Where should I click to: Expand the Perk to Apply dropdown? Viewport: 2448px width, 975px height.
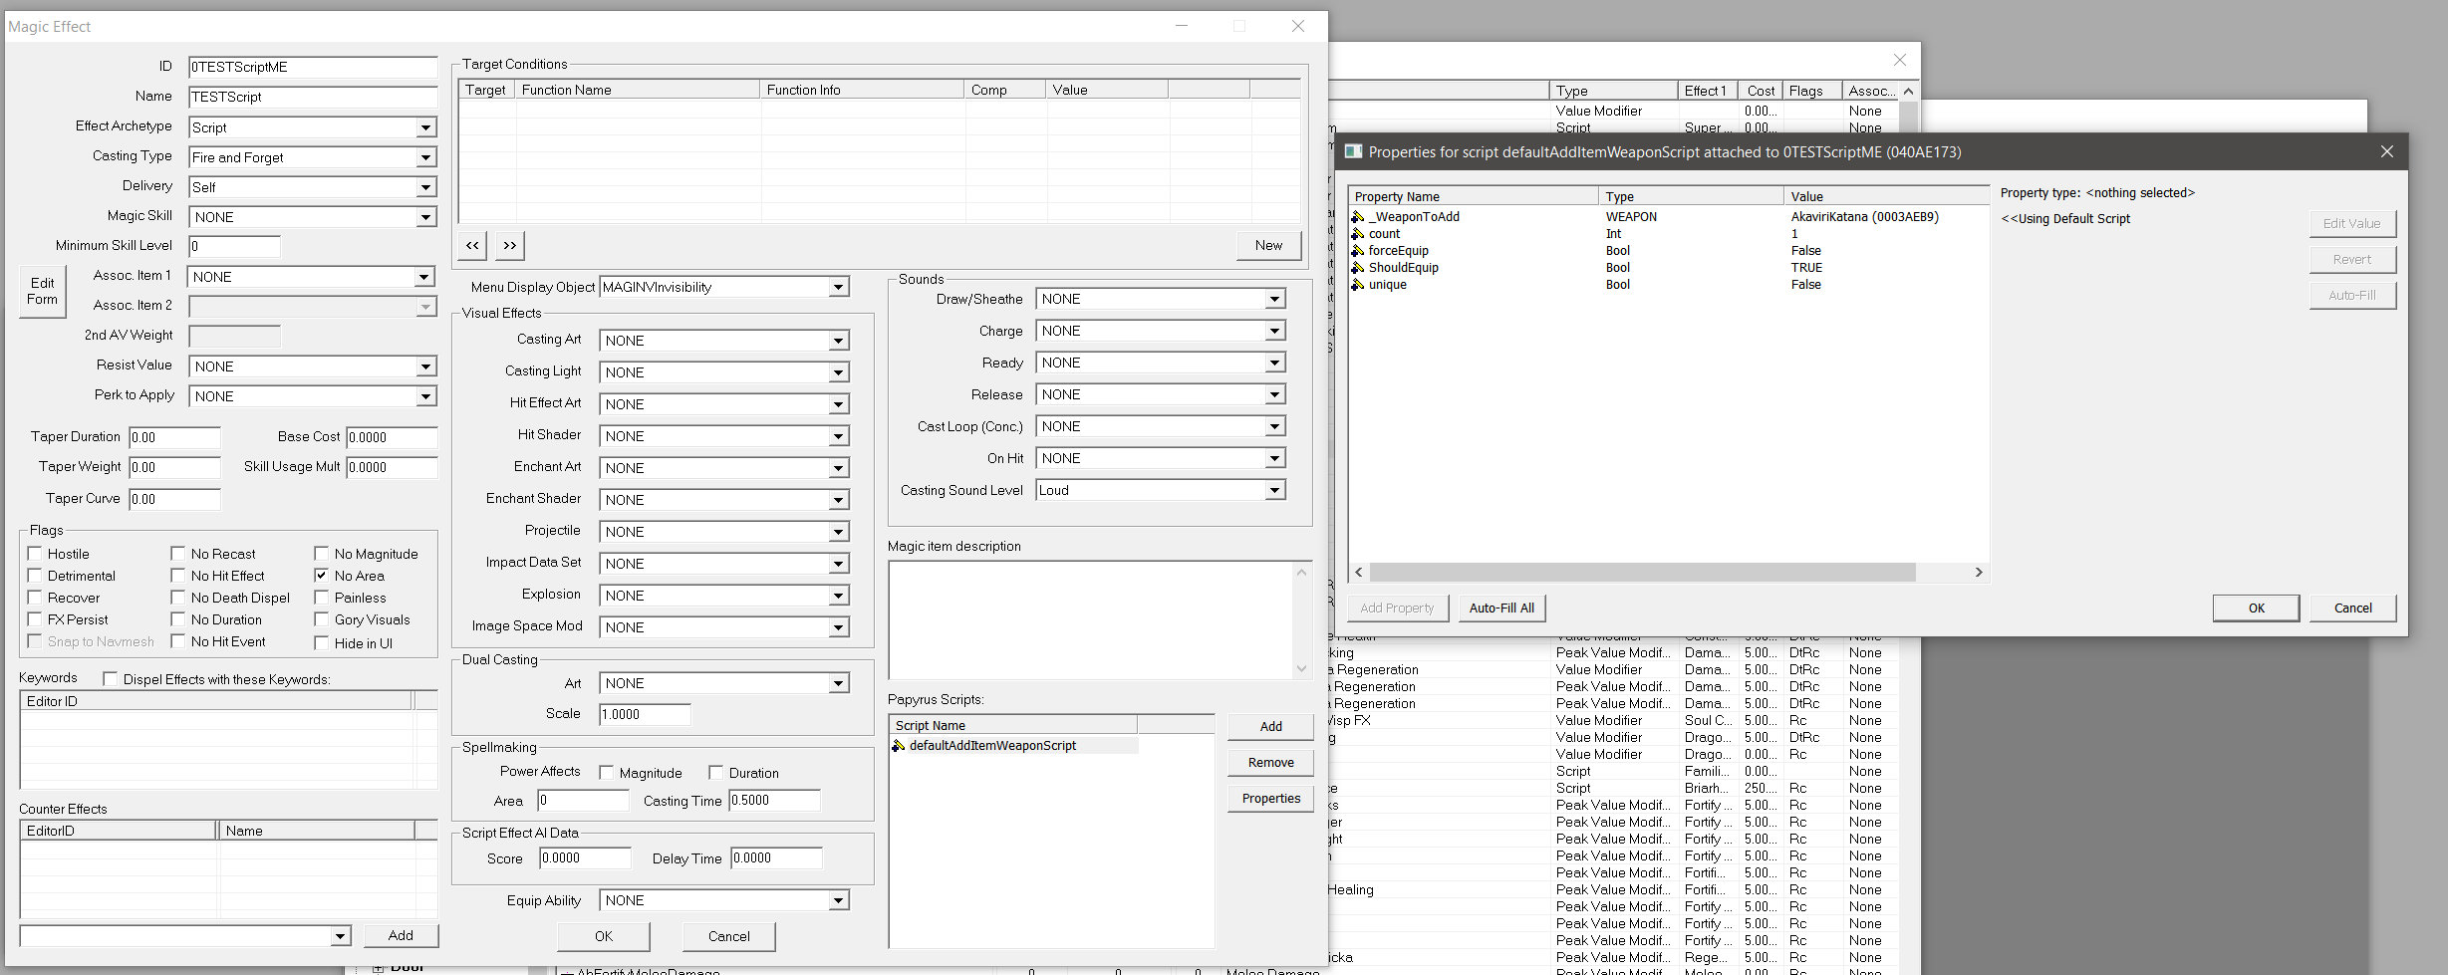coord(425,396)
